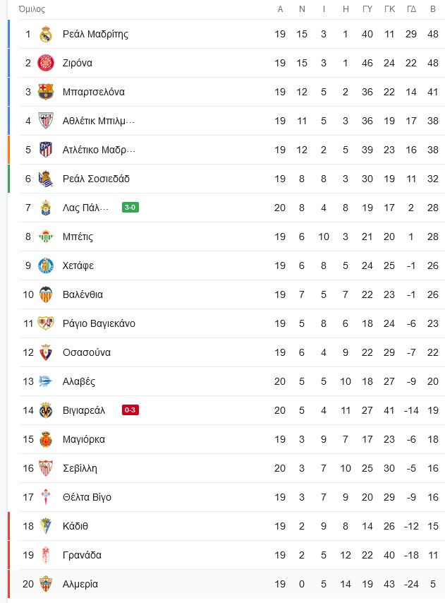Click the ΓΔ goal difference column header
445x603 pixels.
pyautogui.click(x=411, y=9)
